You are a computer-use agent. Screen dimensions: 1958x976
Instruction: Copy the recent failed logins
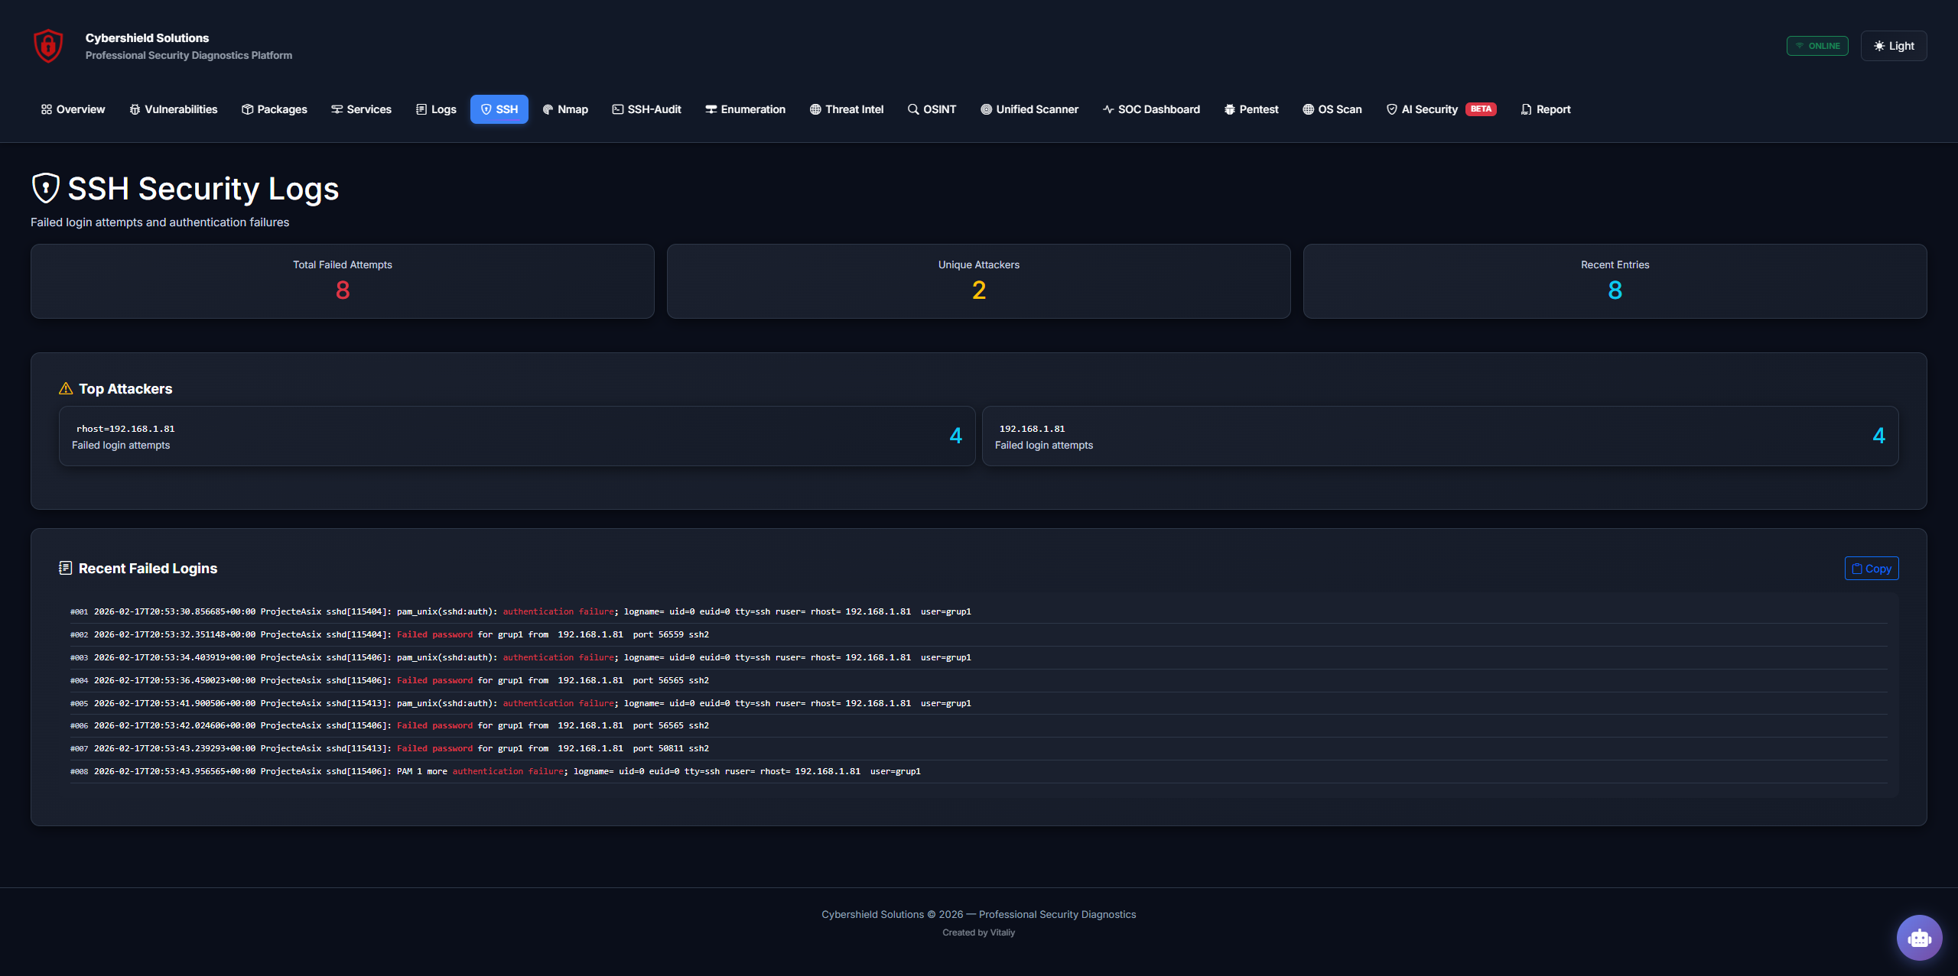1871,569
